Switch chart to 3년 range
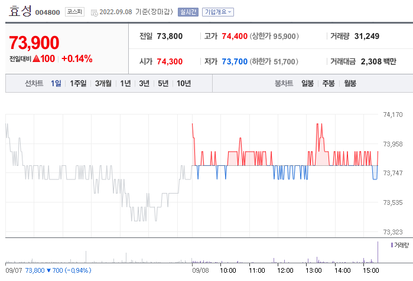413x281 pixels. 144,83
